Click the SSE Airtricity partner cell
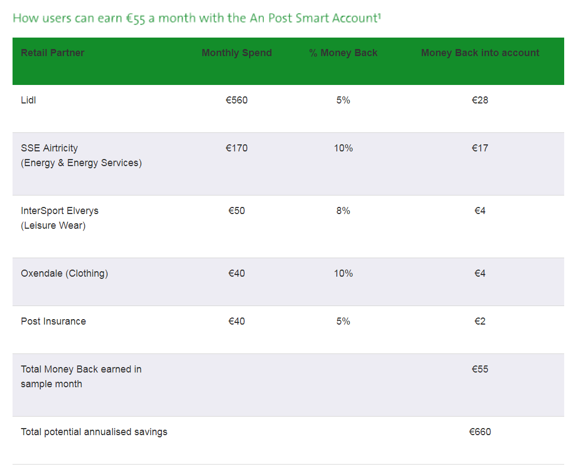Image resolution: width=574 pixels, height=470 pixels. 81,155
